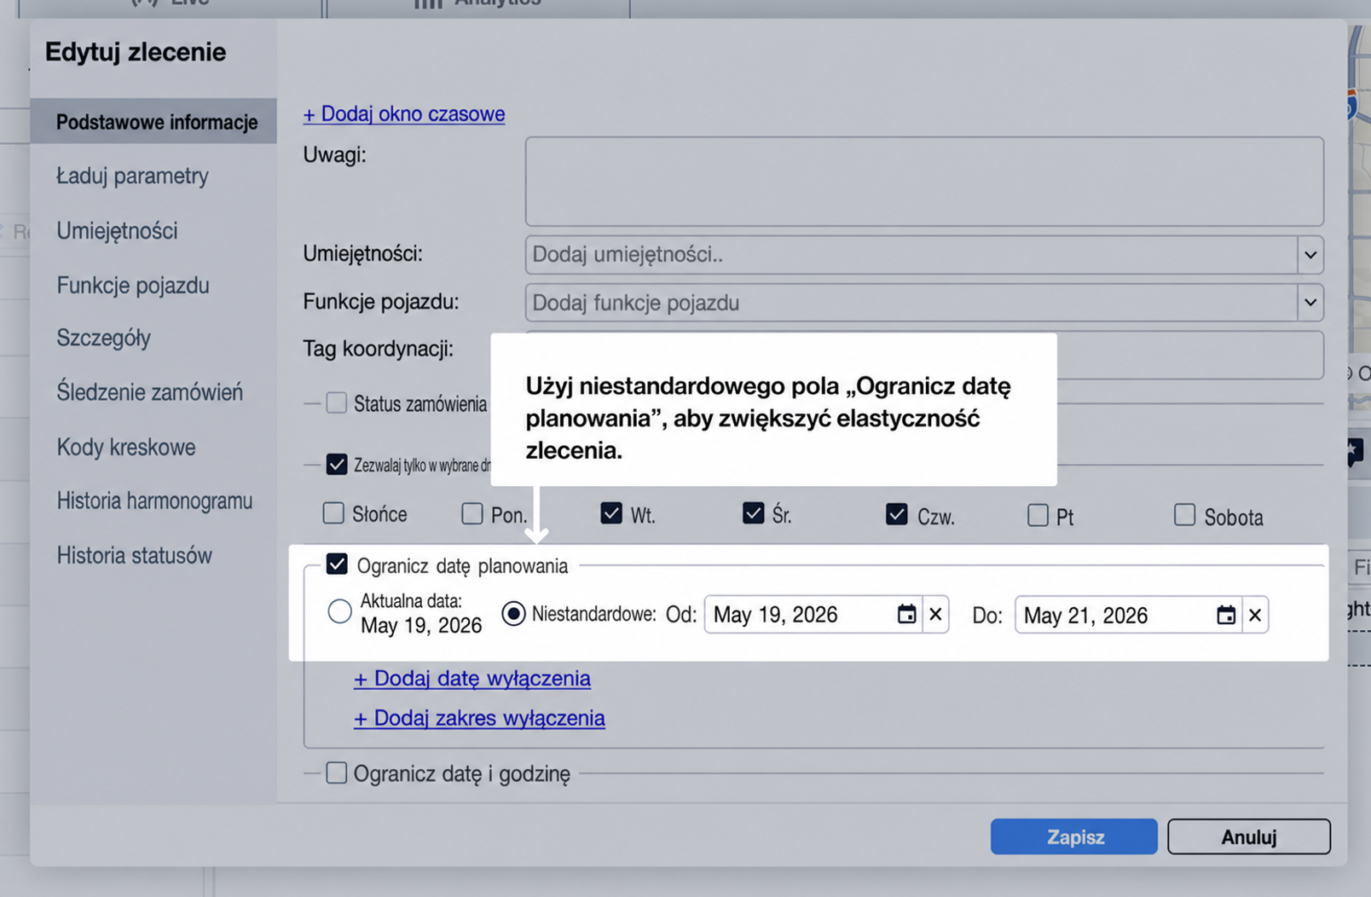This screenshot has width=1371, height=897.
Task: Check the Pon. day checkbox
Action: click(x=472, y=513)
